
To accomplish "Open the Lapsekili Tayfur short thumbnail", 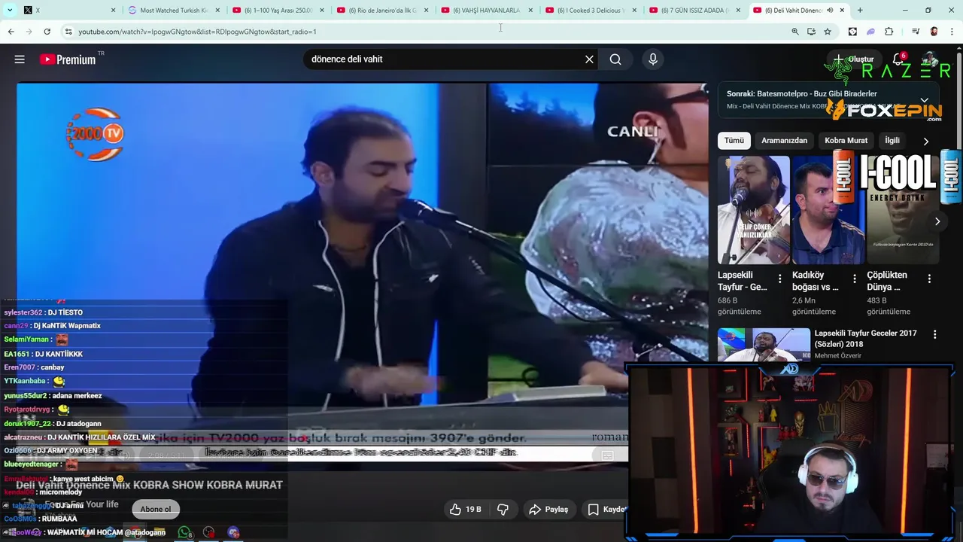I will [753, 209].
